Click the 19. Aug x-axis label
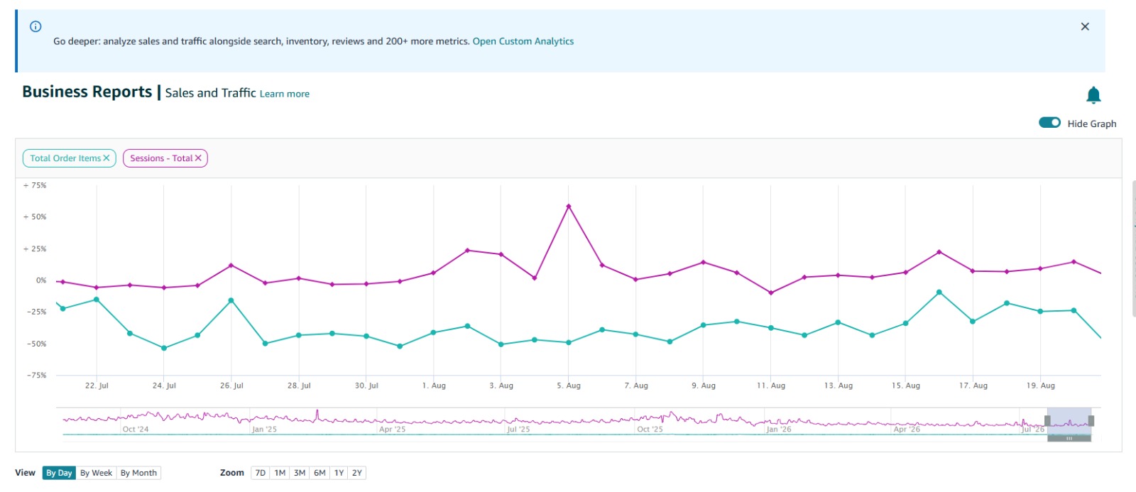The height and width of the screenshot is (492, 1136). point(1041,386)
